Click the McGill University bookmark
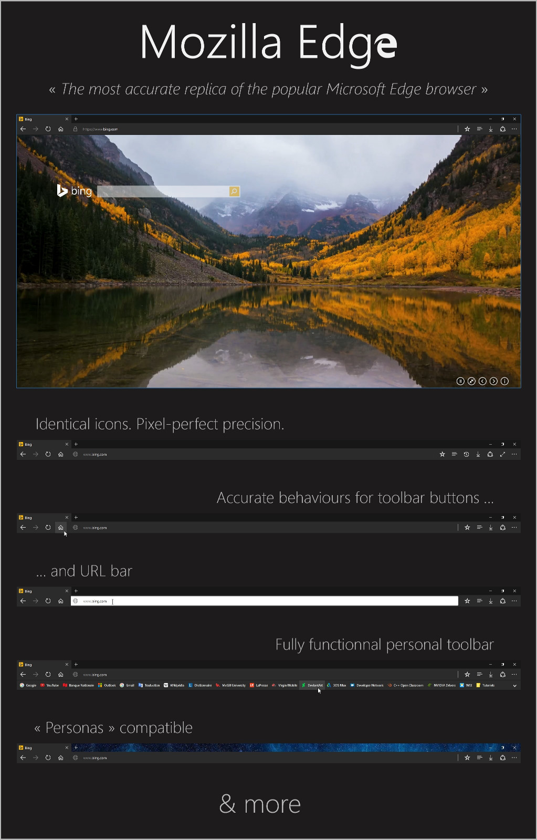 tap(230, 685)
